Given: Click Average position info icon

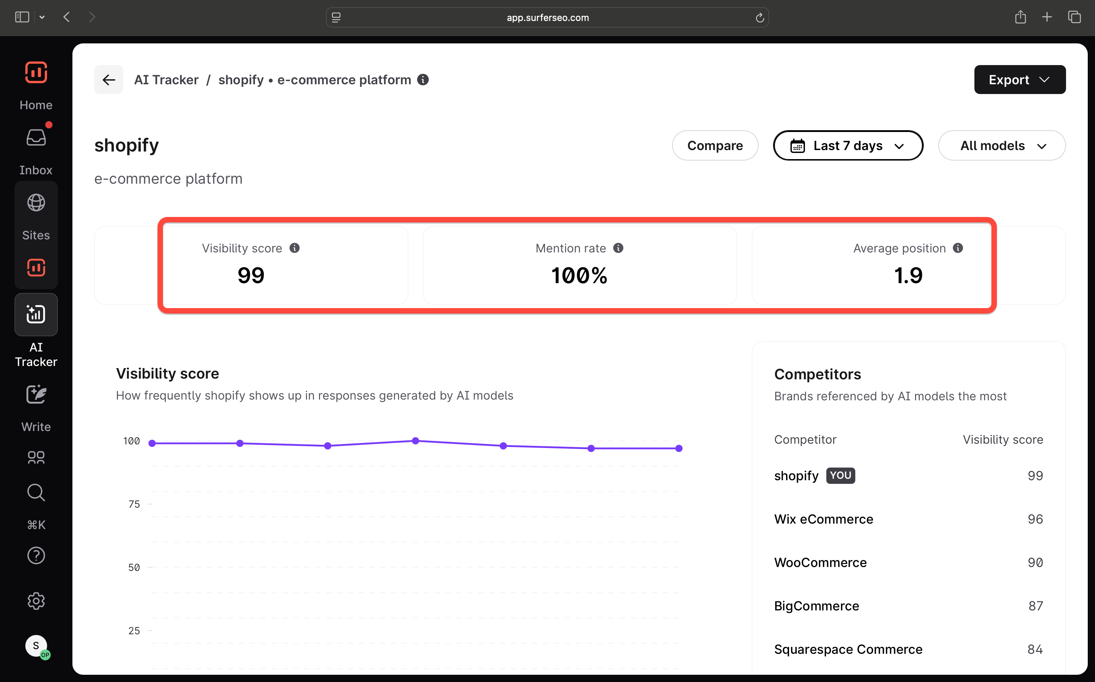Looking at the screenshot, I should click(x=958, y=248).
